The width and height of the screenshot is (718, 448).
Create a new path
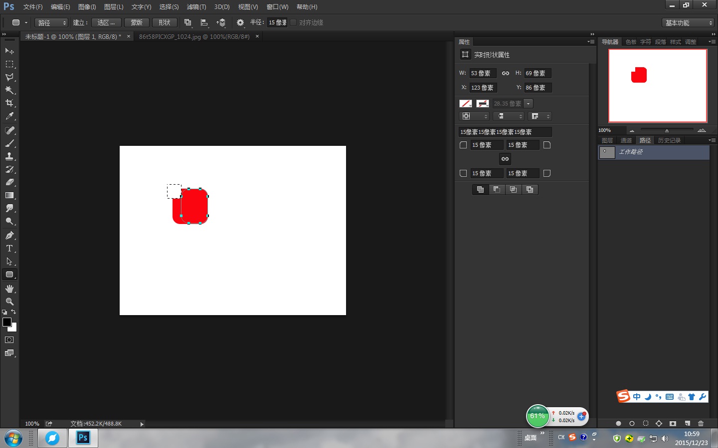[687, 423]
